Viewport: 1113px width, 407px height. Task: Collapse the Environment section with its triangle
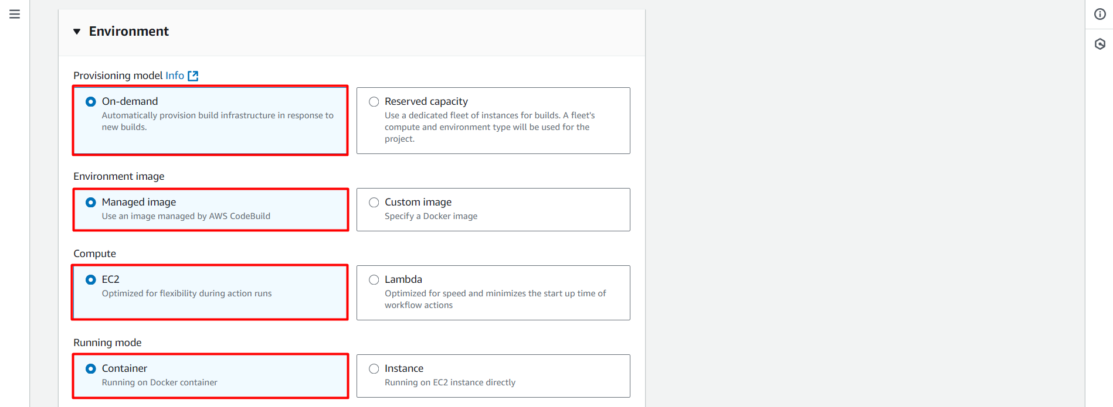click(77, 31)
